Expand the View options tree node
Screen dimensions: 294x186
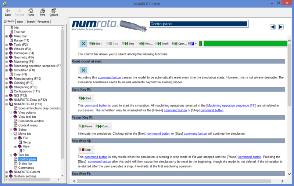point(11,113)
